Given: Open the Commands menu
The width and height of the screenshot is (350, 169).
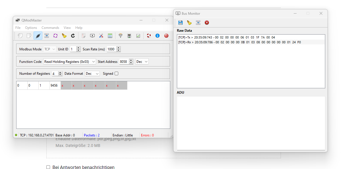Looking at the screenshot, I should tap(50, 28).
